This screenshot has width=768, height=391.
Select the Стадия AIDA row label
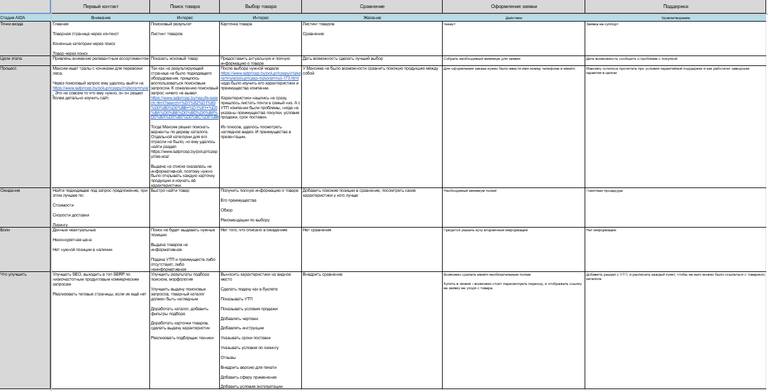[x=13, y=17]
